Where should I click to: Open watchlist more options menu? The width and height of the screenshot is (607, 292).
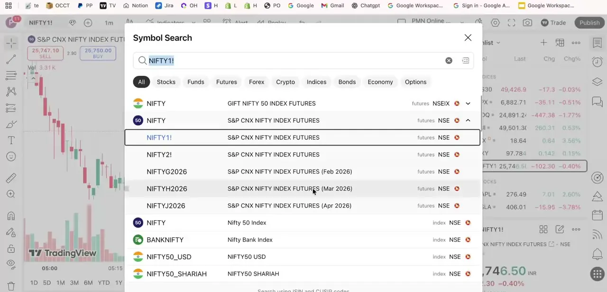(576, 43)
